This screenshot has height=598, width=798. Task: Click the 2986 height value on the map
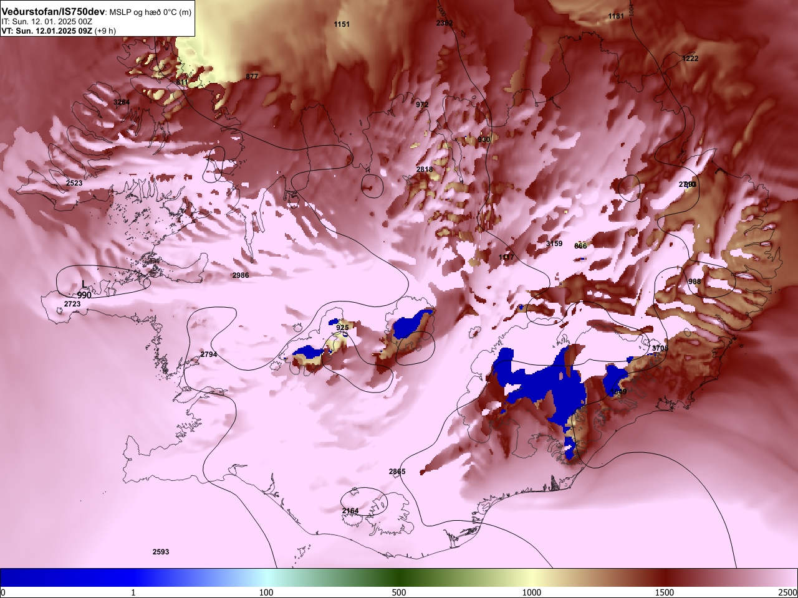pos(241,275)
